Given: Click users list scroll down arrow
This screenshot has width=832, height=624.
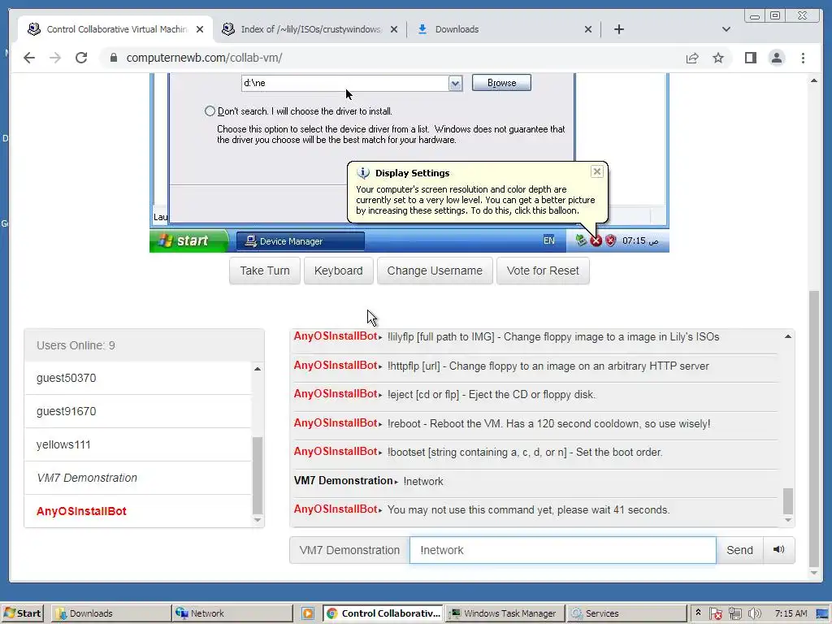Looking at the screenshot, I should (258, 520).
